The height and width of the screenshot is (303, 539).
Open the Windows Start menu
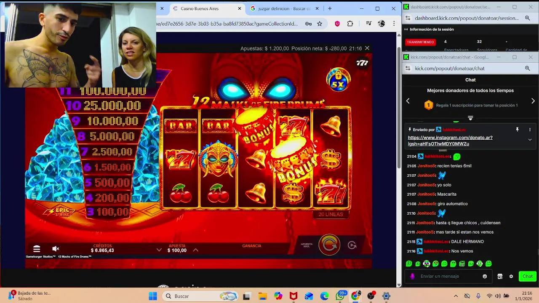152,296
